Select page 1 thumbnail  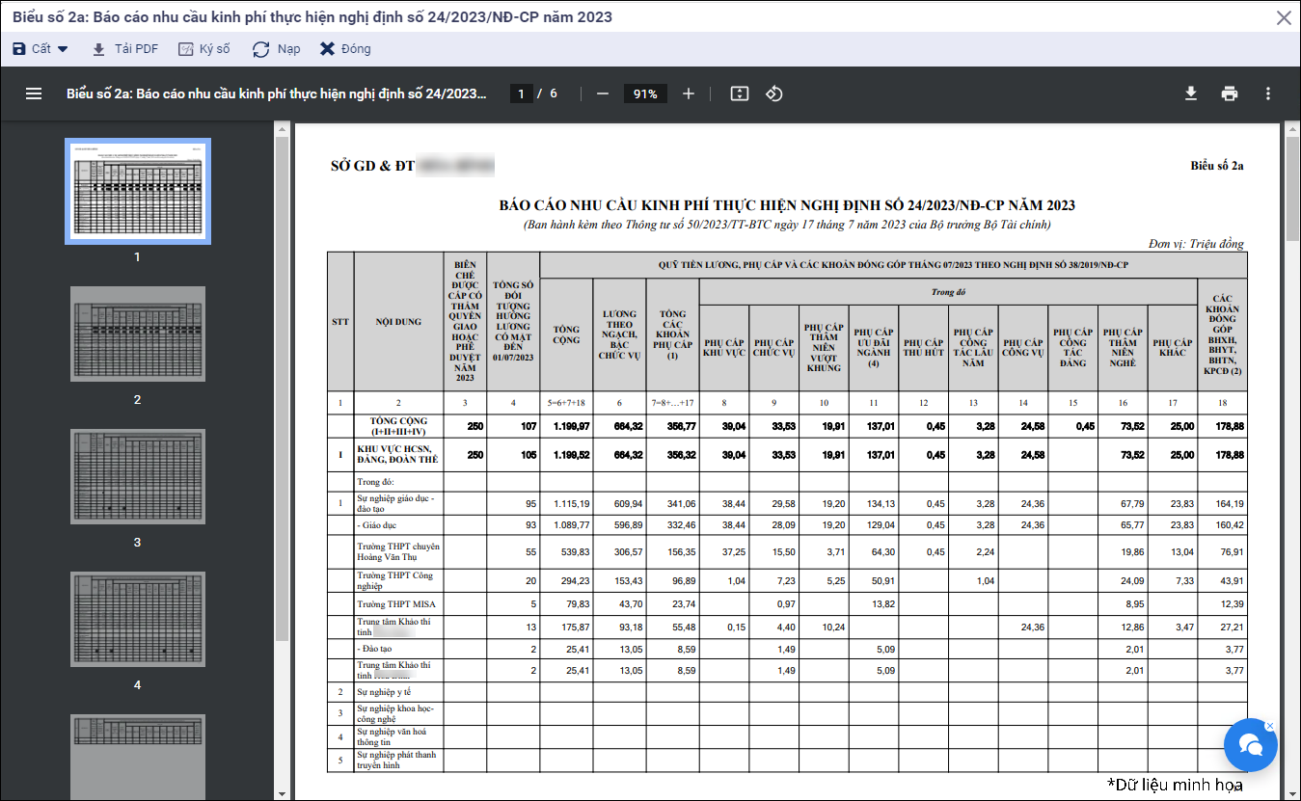click(x=137, y=191)
